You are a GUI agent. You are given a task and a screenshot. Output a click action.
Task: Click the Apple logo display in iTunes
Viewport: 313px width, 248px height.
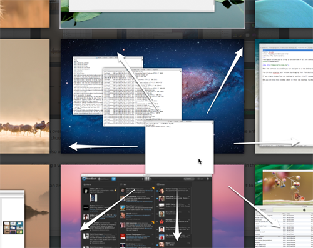click(304, 209)
